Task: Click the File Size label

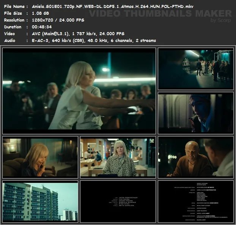Action: (x=13, y=13)
